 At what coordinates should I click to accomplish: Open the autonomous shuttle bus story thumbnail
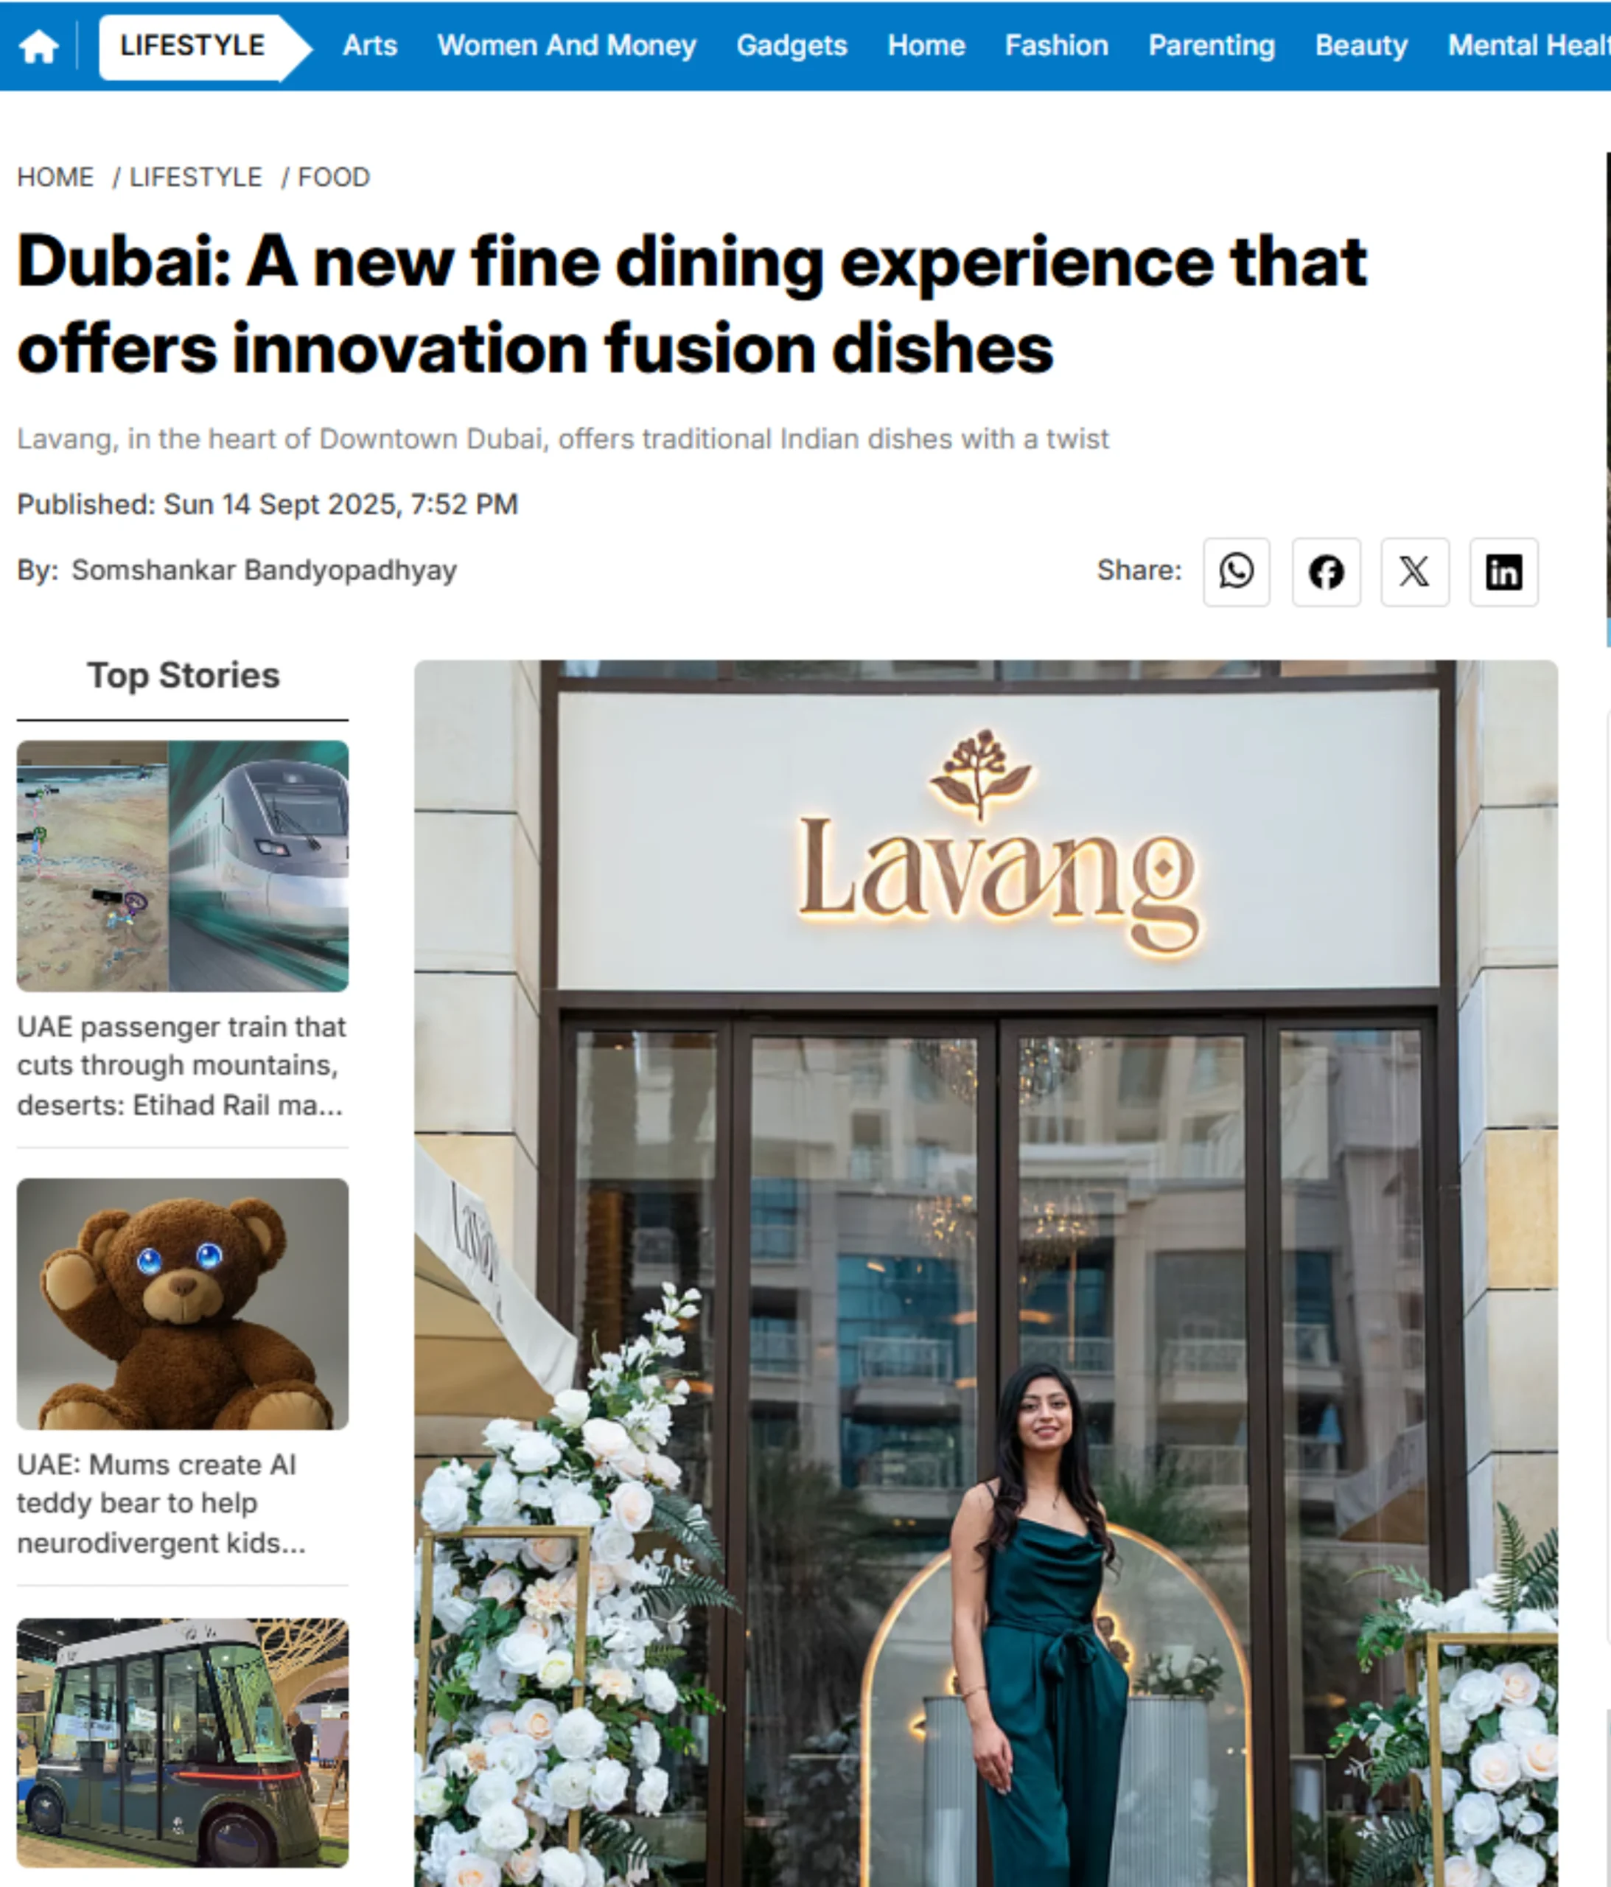pos(182,1743)
